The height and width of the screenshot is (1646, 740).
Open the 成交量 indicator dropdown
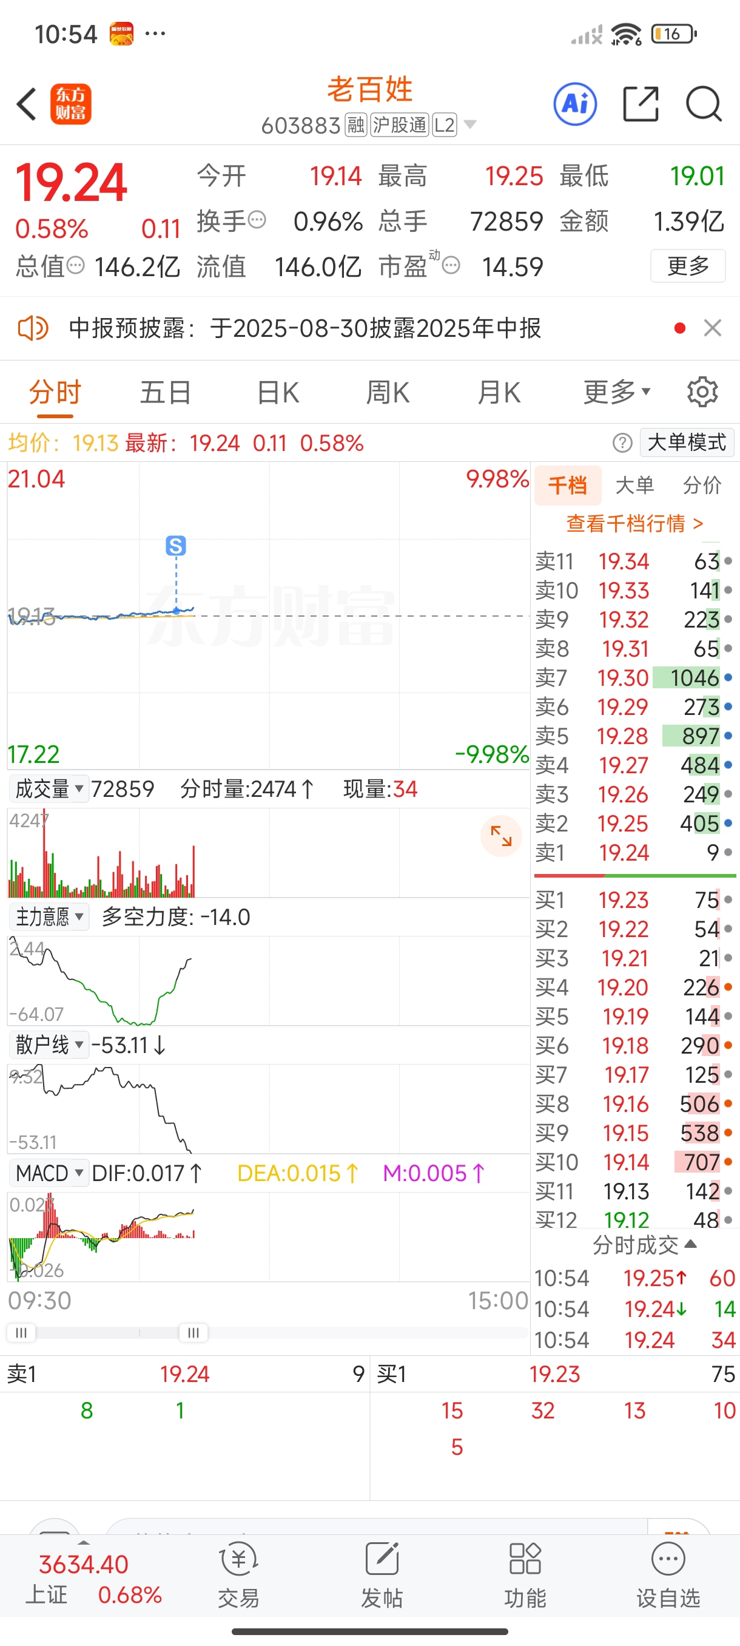[49, 789]
